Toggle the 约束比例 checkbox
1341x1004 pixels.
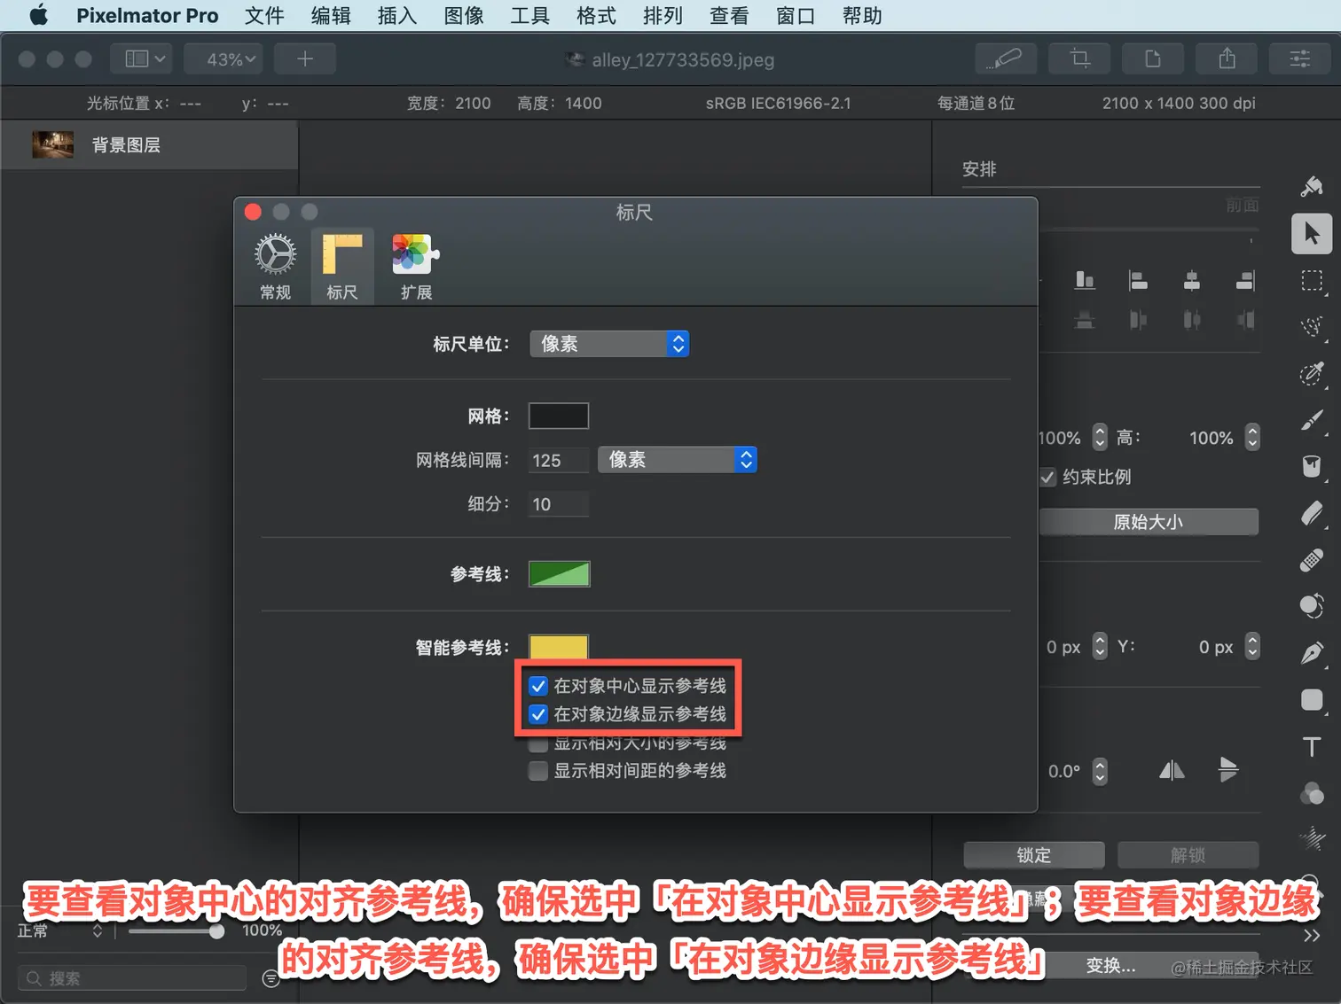[1048, 477]
